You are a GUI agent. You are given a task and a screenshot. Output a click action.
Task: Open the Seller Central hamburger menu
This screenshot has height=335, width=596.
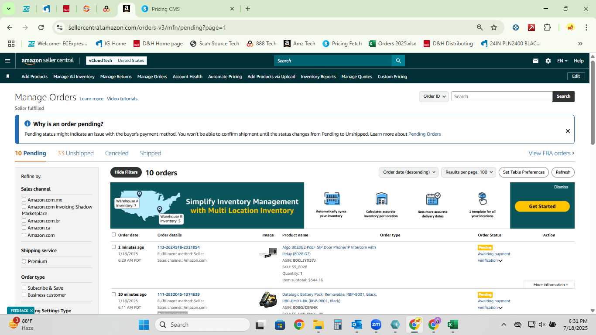pyautogui.click(x=7, y=61)
